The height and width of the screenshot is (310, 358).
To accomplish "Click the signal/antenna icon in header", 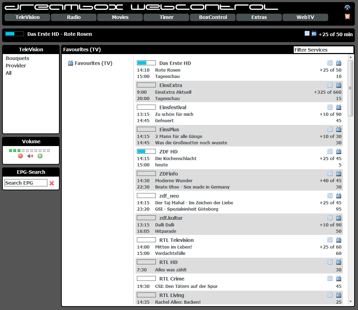I will tap(347, 8).
